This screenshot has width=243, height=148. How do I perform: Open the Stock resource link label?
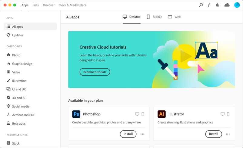[16, 143]
